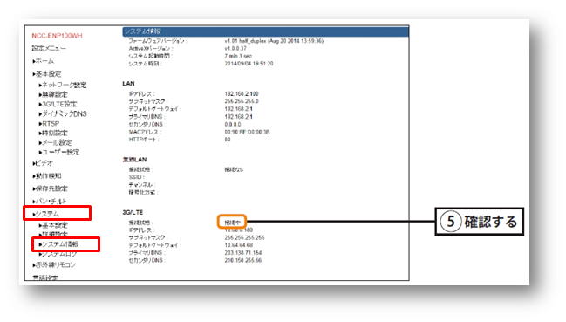Open the パン・チルト menu
Screen dimensions: 566x322
(x=50, y=202)
